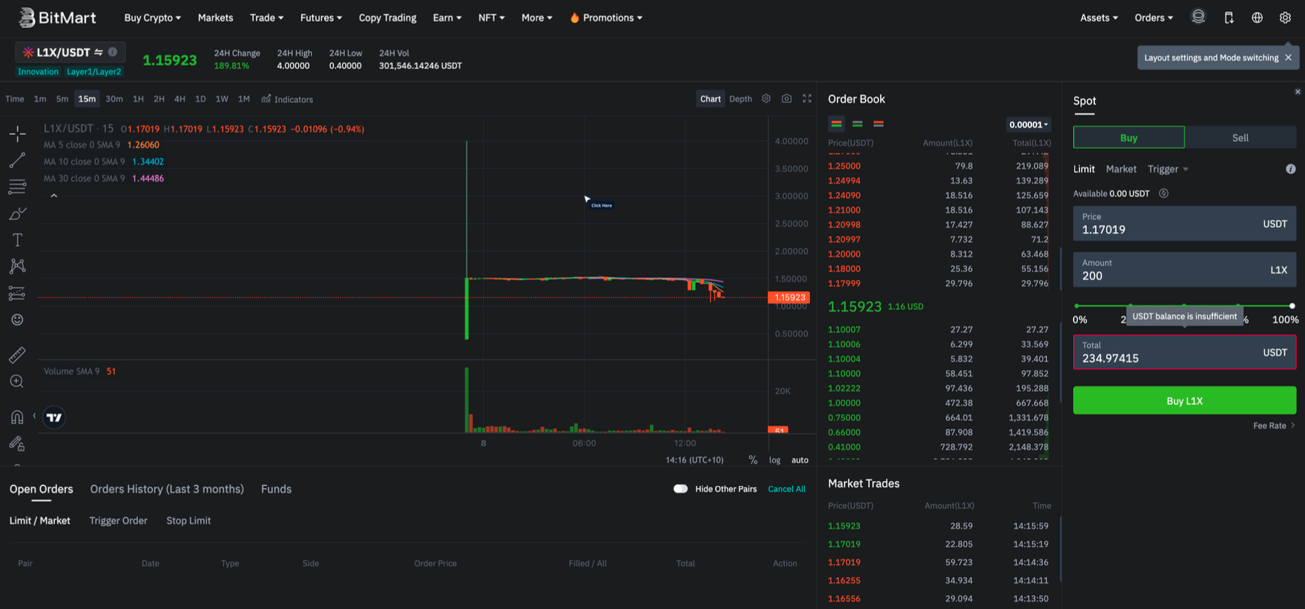Show both bids and asks view
The height and width of the screenshot is (609, 1305).
coord(836,124)
